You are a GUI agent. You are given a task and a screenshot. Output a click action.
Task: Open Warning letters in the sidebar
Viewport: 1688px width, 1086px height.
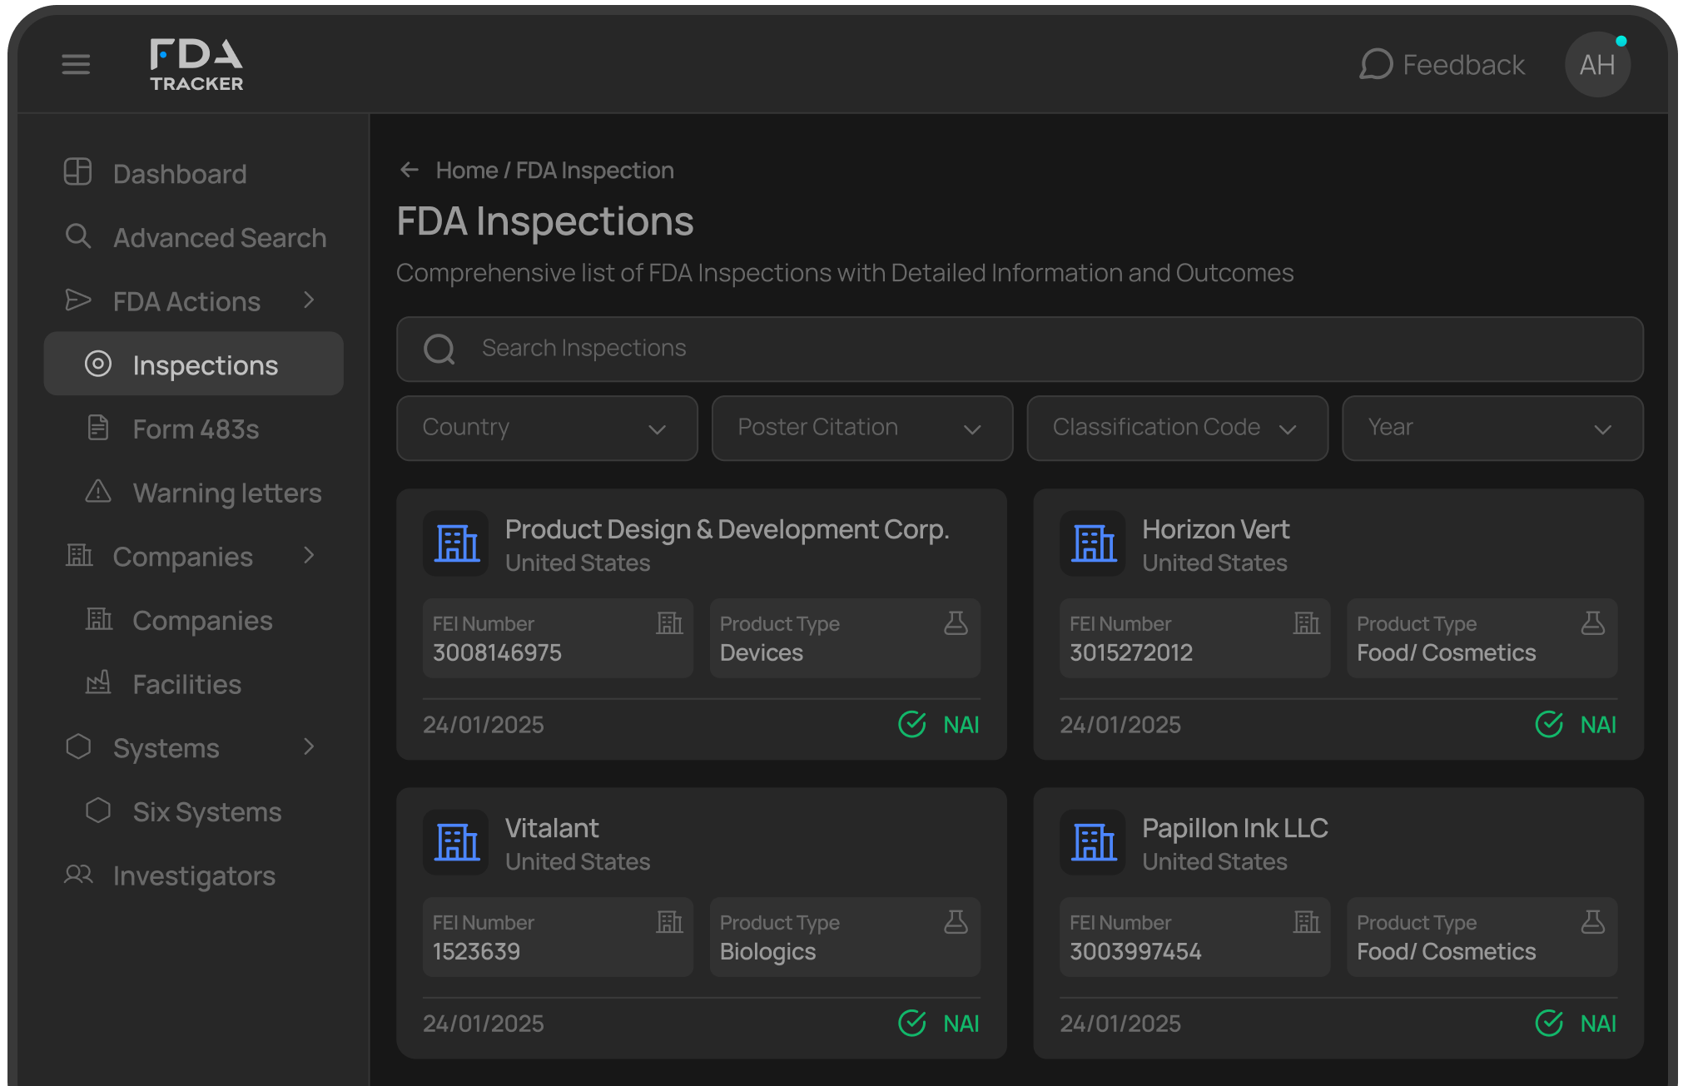tap(226, 493)
